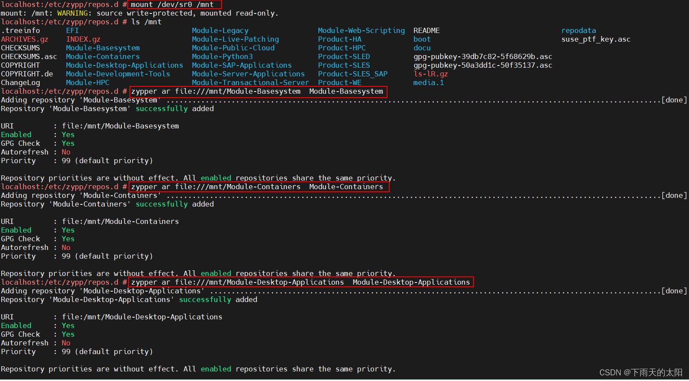The image size is (689, 381).
Task: Click Module-Development-Tools directory name
Action: [118, 74]
